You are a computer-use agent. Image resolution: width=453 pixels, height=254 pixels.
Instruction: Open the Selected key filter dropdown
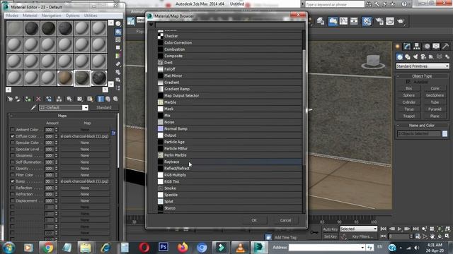pos(359,229)
